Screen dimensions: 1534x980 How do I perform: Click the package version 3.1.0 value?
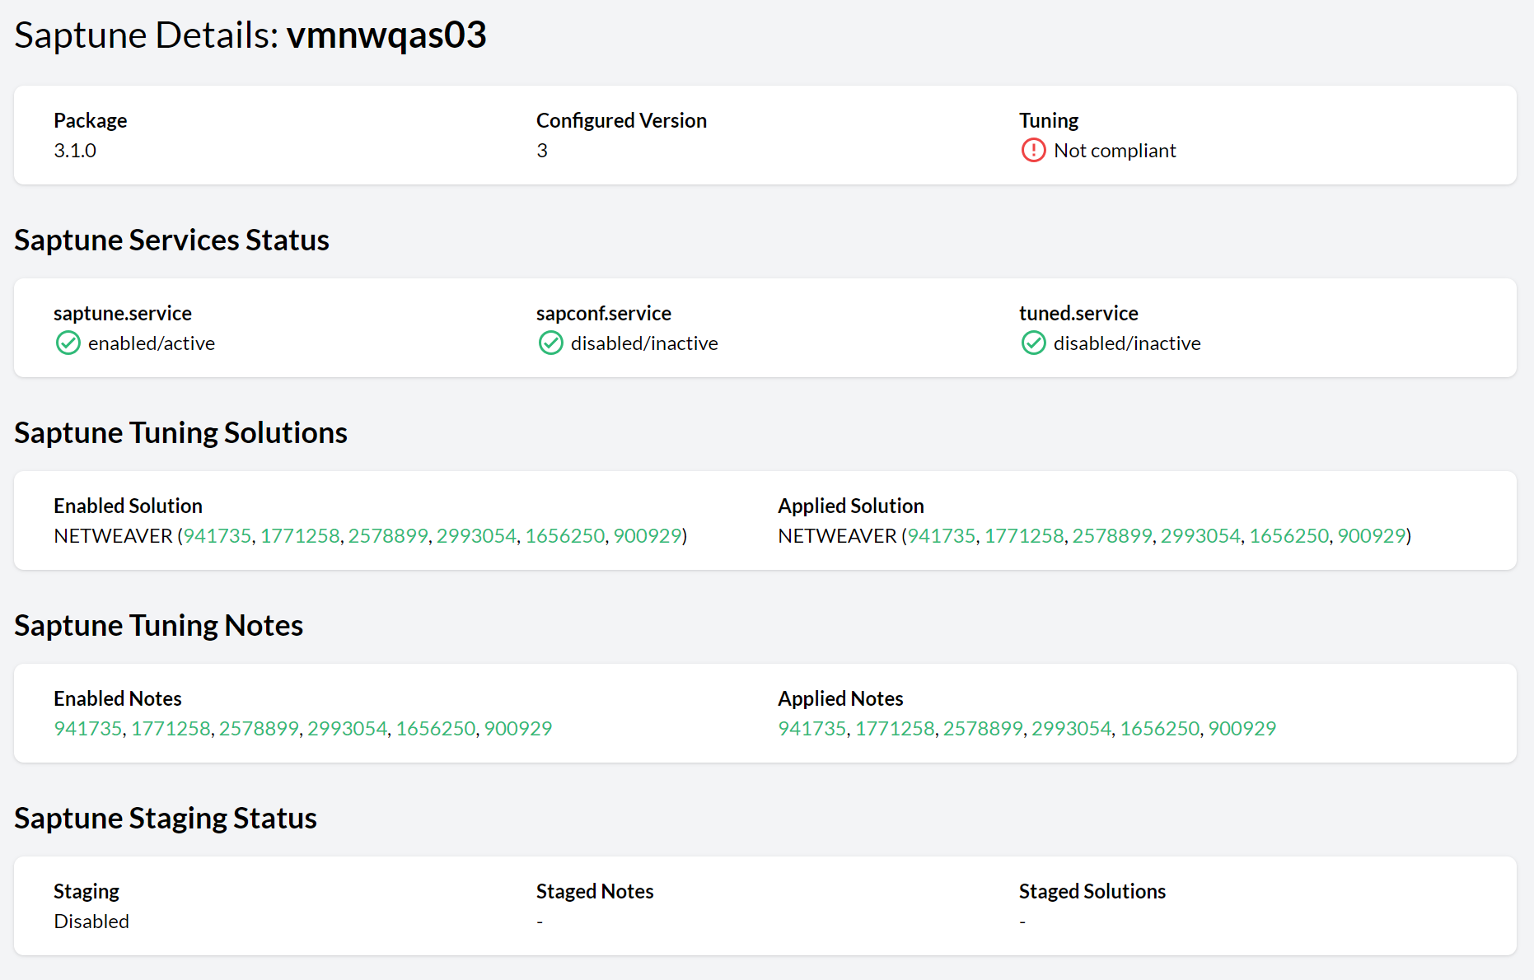coord(75,150)
